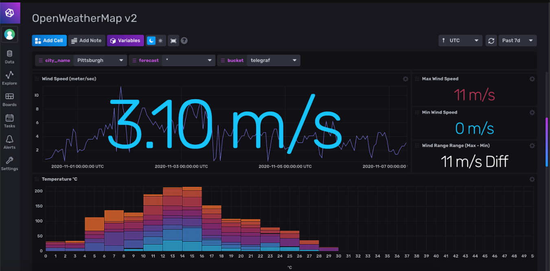Open the user account avatar menu
The width and height of the screenshot is (550, 271).
pos(9,35)
